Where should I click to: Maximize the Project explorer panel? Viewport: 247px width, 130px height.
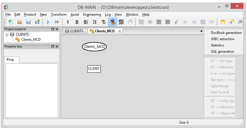(x=53, y=29)
